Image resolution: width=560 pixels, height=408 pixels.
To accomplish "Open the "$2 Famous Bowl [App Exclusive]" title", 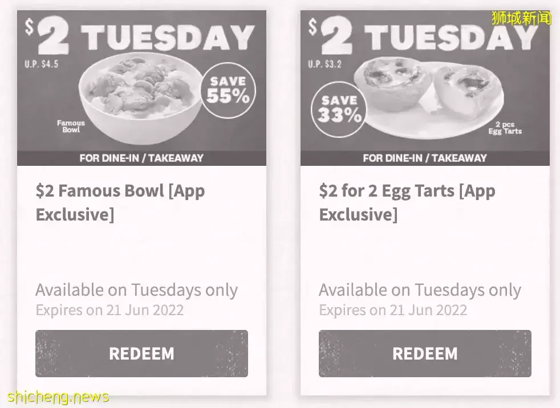I will (x=120, y=202).
